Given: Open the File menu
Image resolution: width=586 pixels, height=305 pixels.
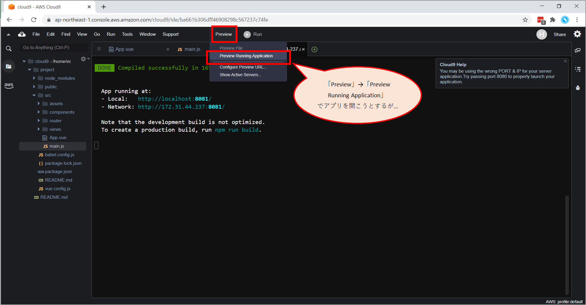Looking at the screenshot, I should coord(36,34).
